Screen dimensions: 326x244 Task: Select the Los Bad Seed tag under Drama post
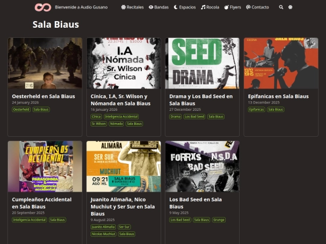[x=194, y=116]
